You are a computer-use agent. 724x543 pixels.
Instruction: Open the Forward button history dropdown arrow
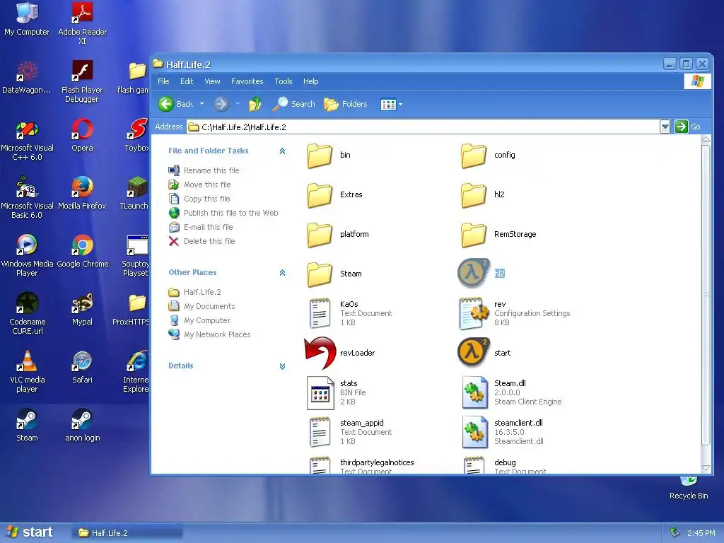(x=238, y=104)
